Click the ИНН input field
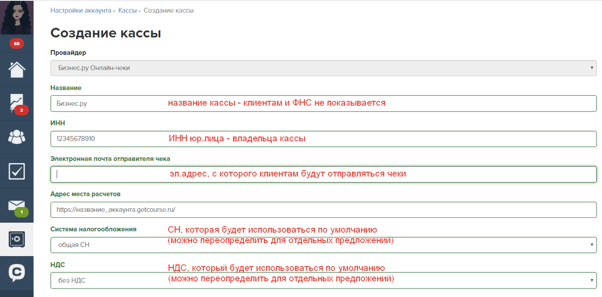 (x=324, y=139)
